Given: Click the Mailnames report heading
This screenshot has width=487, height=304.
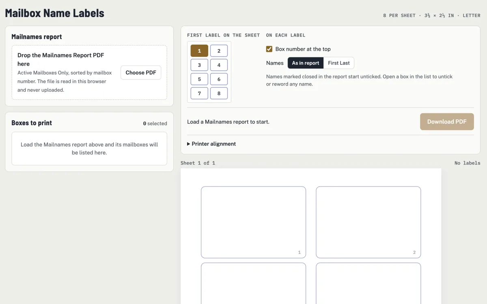Looking at the screenshot, I should coord(37,37).
